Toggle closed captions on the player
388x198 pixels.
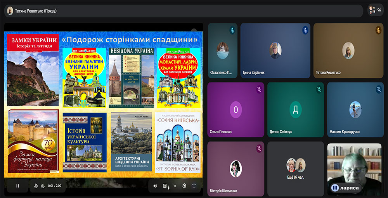point(165,186)
